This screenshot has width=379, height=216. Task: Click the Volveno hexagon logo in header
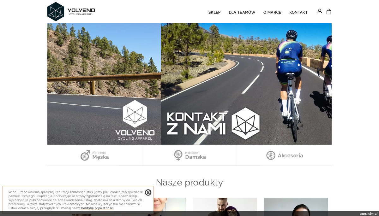pyautogui.click(x=56, y=11)
